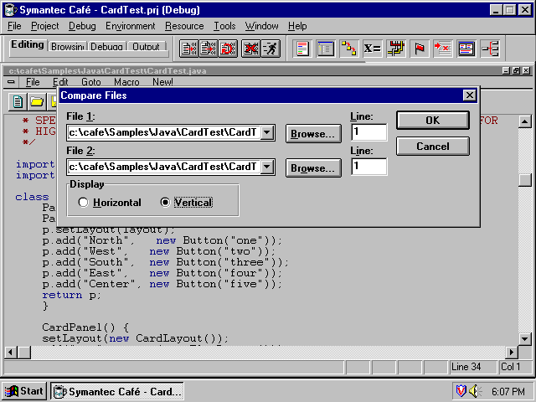This screenshot has width=536, height=402.
Task: Click the horizontal scrollbar right arrow
Action: [512, 352]
